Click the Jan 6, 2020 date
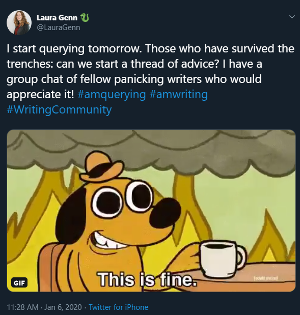Viewport: 300px width, 315px height. click(x=63, y=307)
